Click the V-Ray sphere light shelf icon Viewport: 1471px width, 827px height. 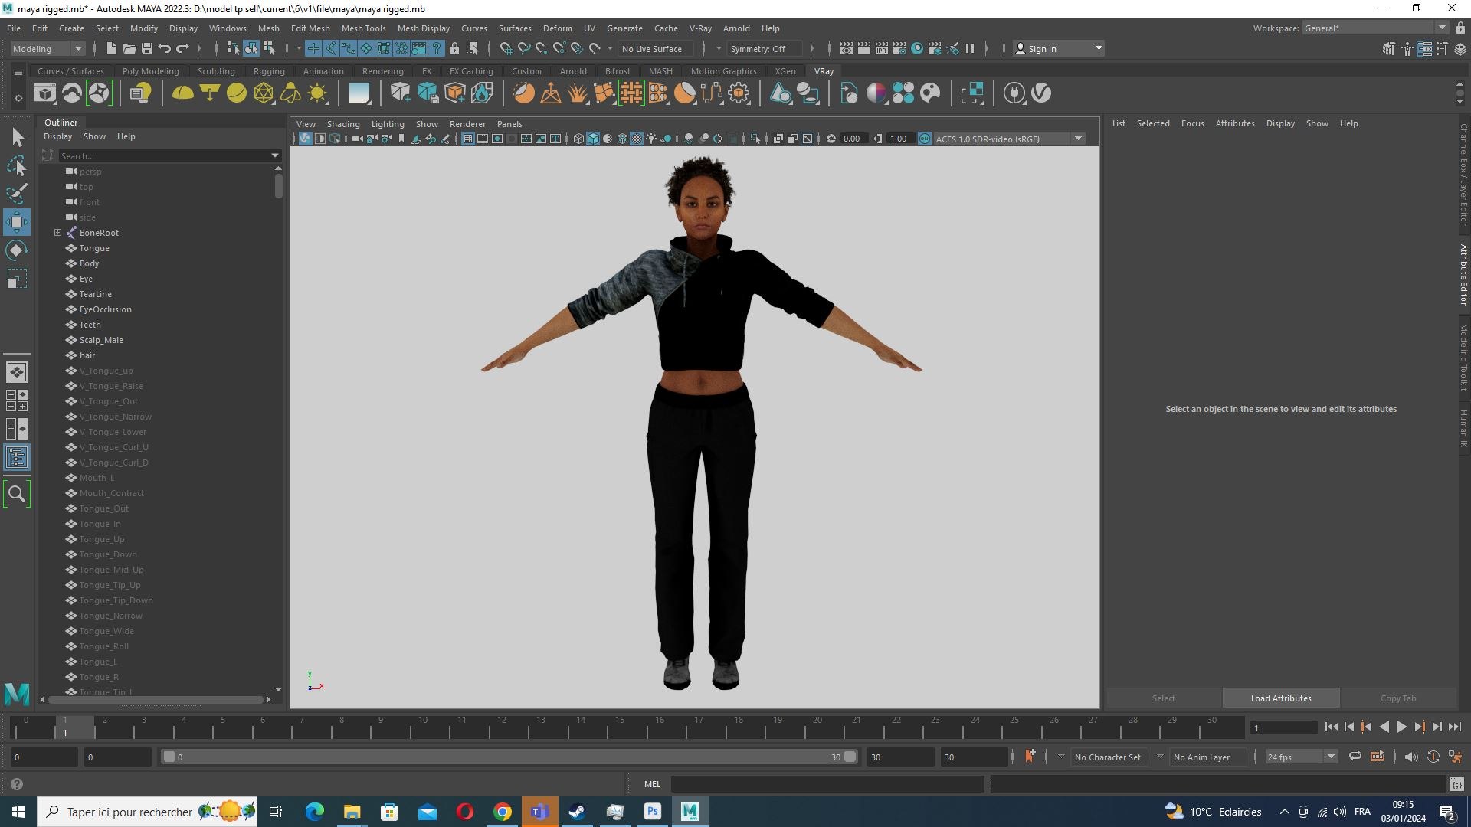[237, 93]
